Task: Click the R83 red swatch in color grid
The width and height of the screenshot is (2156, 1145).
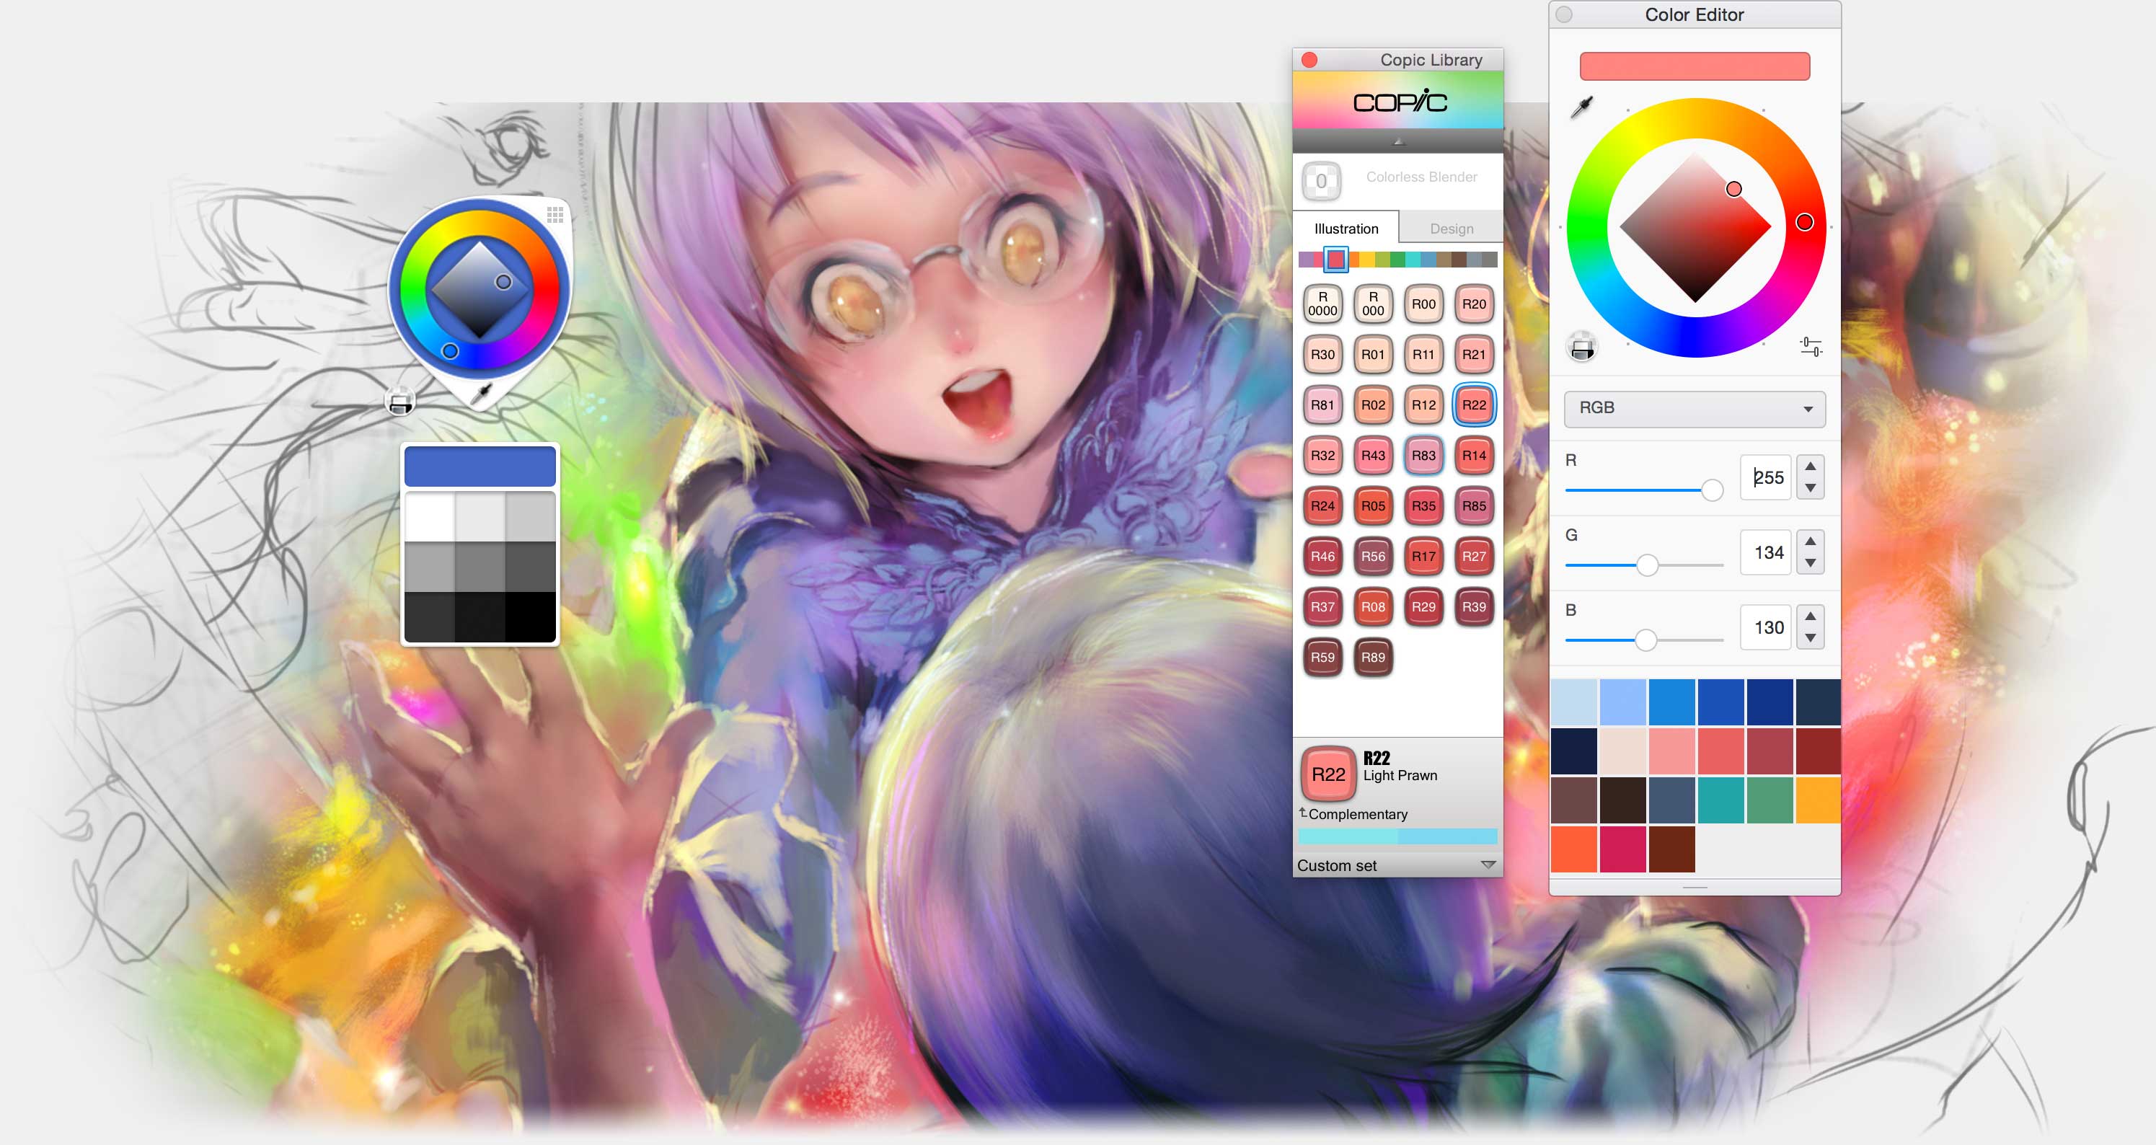Action: (x=1423, y=454)
